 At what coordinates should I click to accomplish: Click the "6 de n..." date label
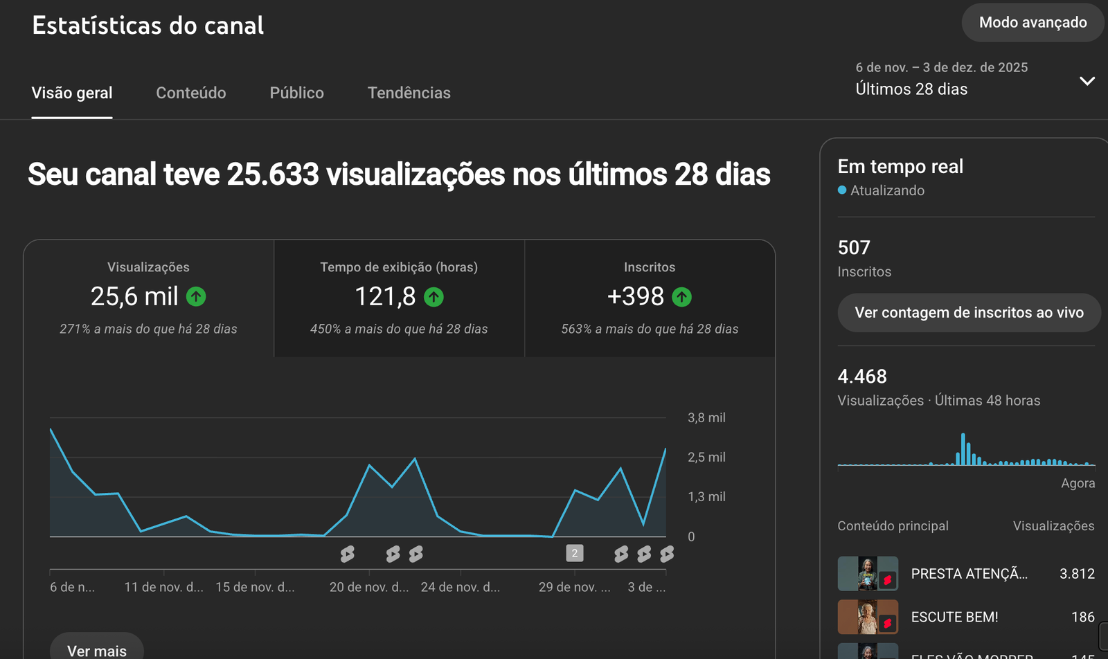tap(73, 587)
